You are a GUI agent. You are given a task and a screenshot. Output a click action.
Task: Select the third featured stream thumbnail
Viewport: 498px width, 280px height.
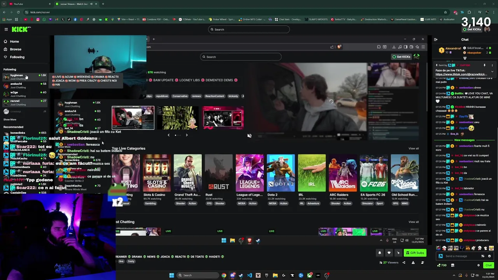point(223,117)
